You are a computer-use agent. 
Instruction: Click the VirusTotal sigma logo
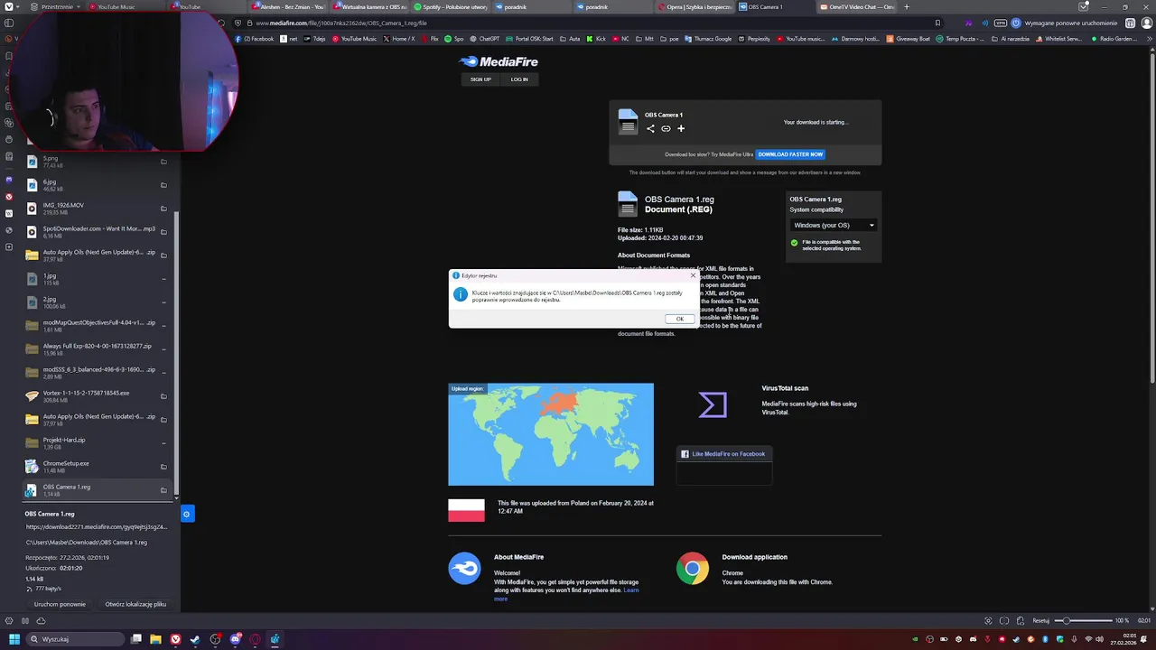[713, 404]
